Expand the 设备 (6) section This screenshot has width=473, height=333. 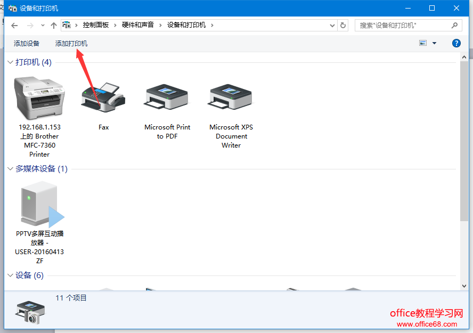coord(10,275)
